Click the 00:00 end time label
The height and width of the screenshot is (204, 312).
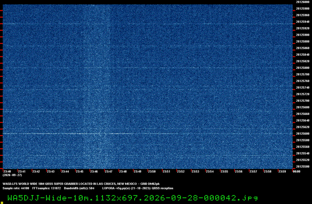296,171
